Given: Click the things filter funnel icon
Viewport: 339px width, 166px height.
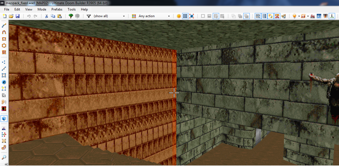Looking at the screenshot, I should tap(89, 16).
